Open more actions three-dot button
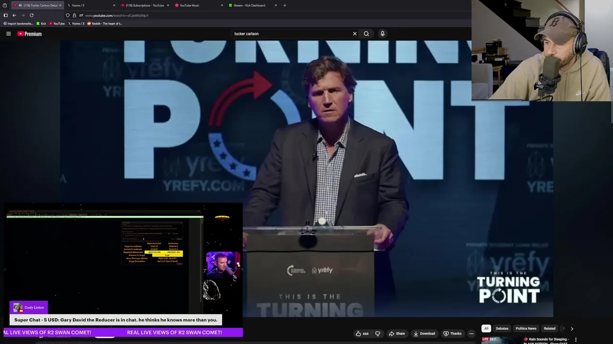The width and height of the screenshot is (613, 344). click(x=471, y=333)
